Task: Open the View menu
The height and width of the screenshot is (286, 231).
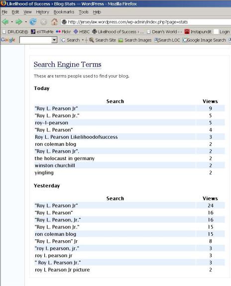Action: (x=27, y=12)
